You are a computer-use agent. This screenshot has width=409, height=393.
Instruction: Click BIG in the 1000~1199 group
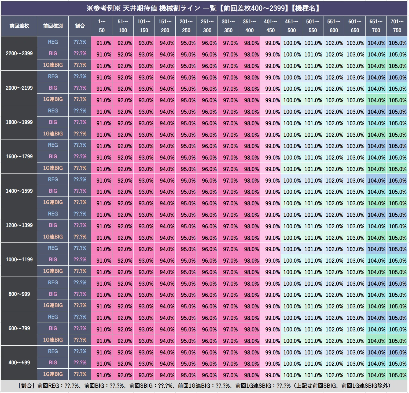click(x=53, y=259)
